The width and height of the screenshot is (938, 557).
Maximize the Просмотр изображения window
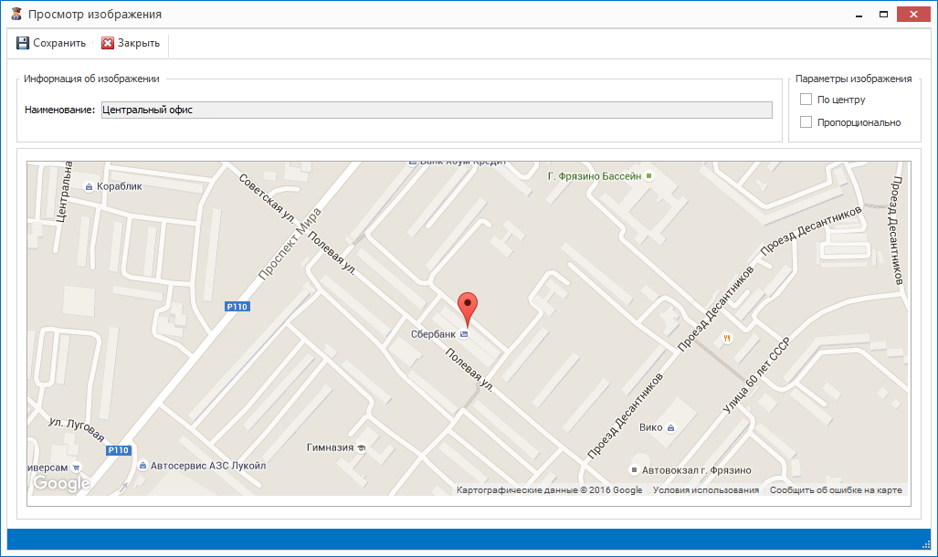pos(883,15)
